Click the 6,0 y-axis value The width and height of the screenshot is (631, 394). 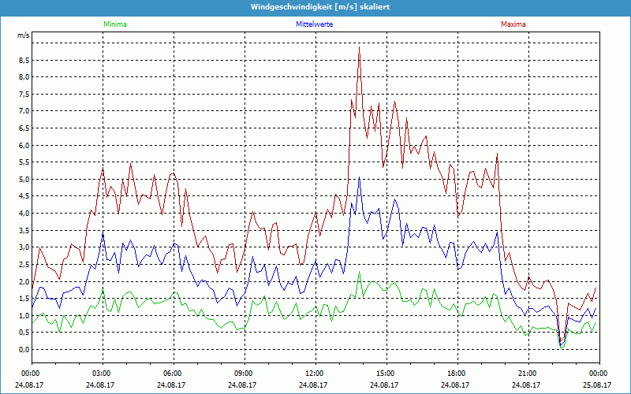[24, 145]
